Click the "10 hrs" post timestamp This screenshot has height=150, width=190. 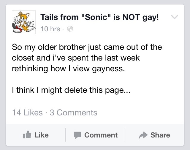[x=50, y=29]
